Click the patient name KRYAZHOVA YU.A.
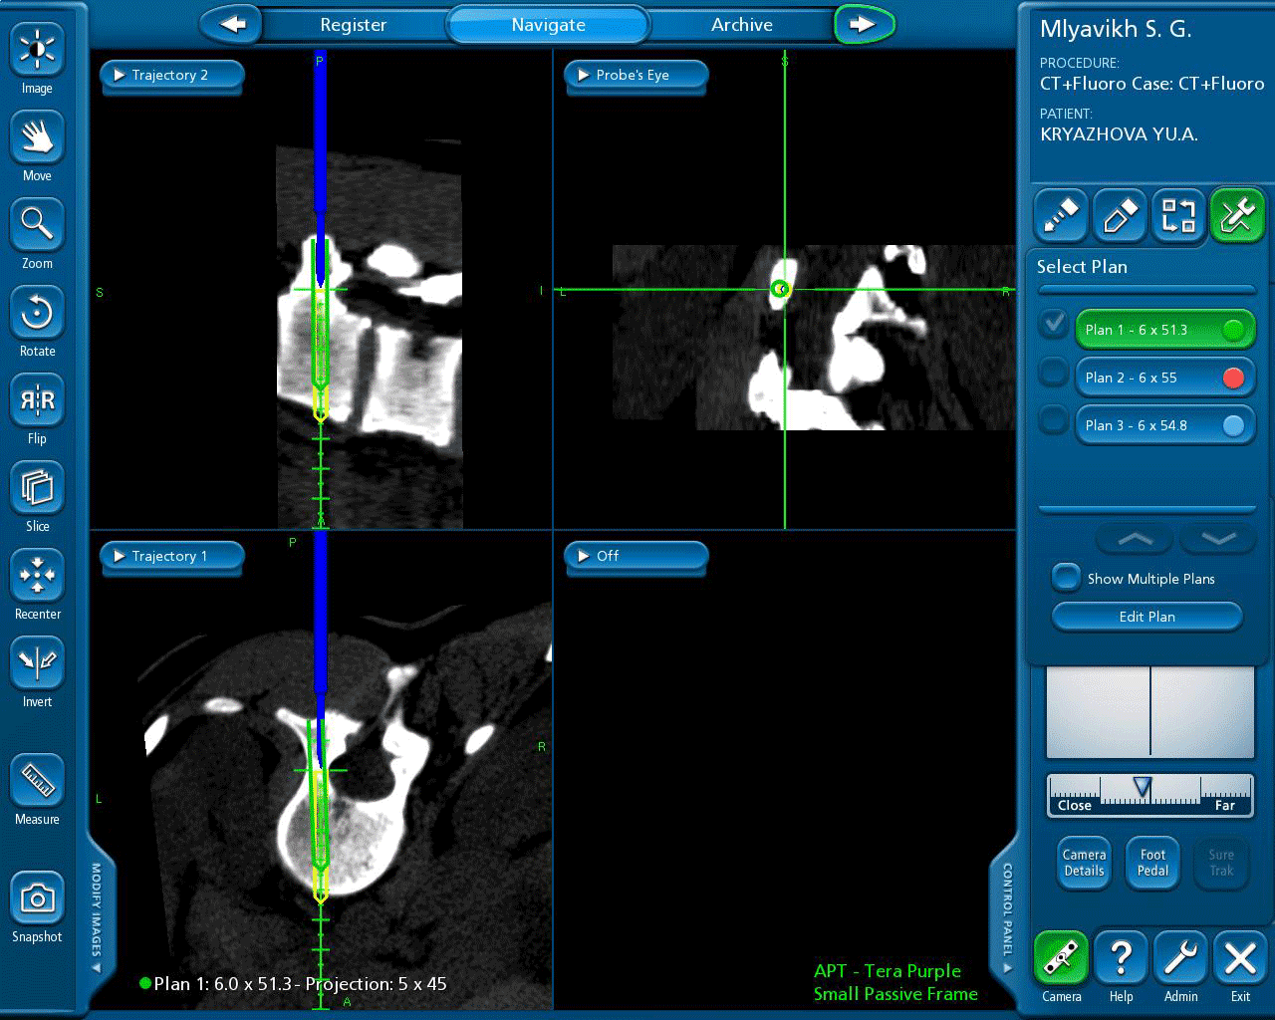 (x=1119, y=134)
